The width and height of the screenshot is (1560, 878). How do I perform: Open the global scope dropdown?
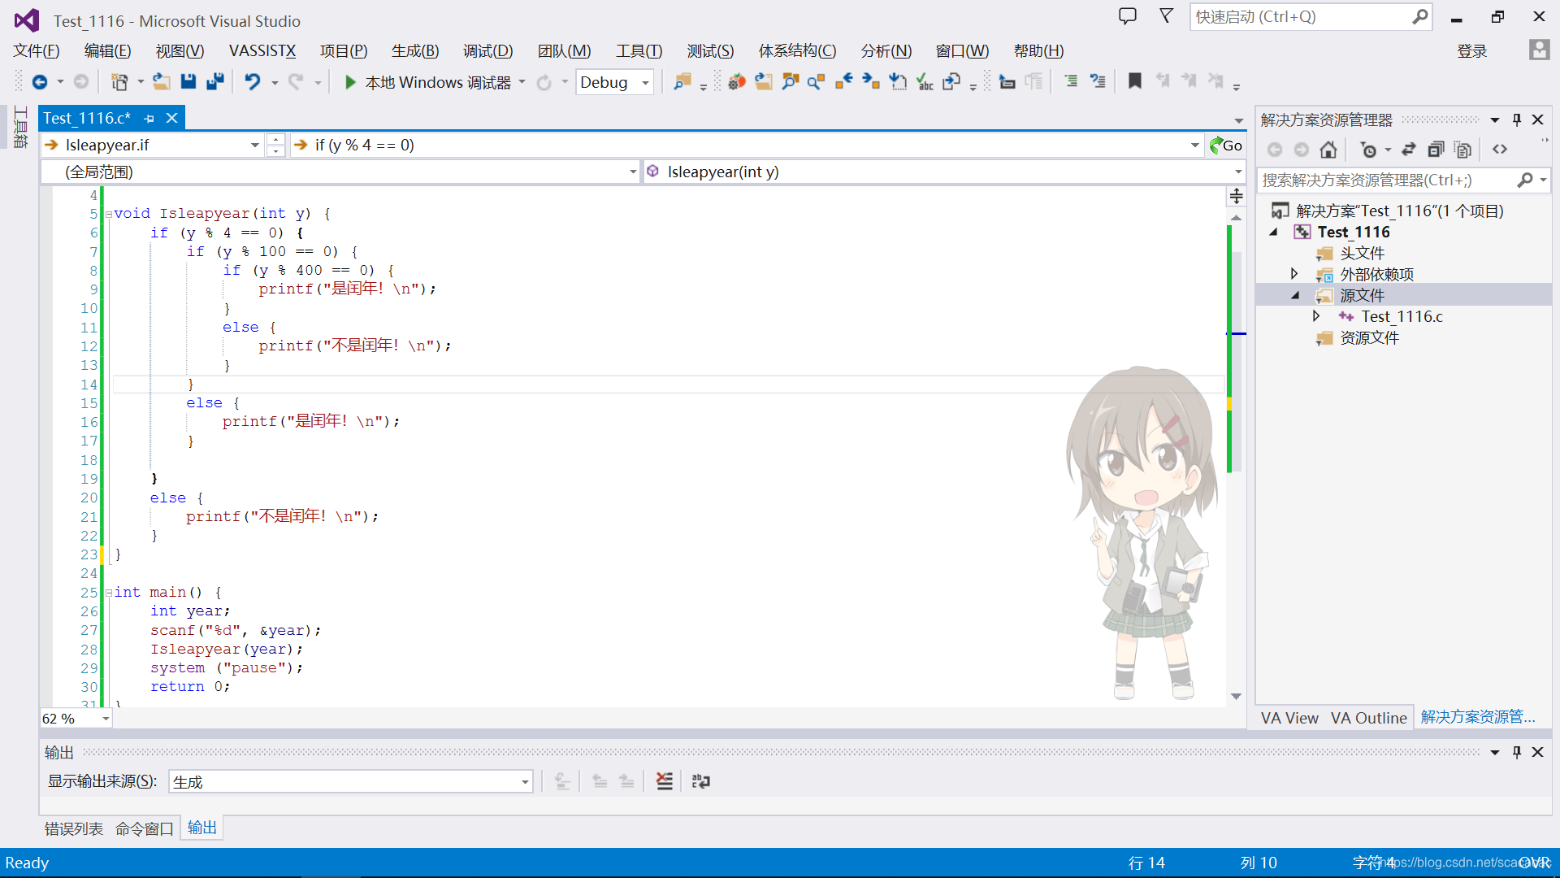point(633,172)
